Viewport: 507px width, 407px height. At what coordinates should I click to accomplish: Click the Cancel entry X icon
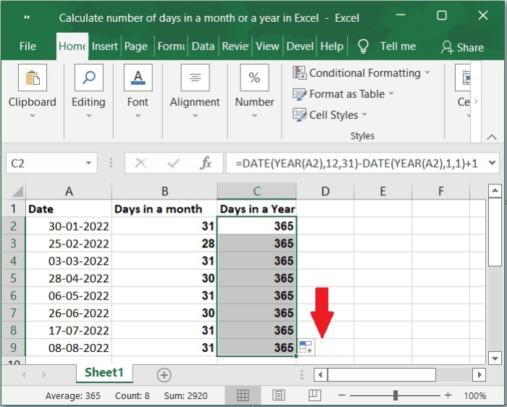pyautogui.click(x=141, y=163)
